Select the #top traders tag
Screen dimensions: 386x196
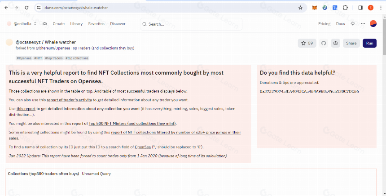pyautogui.click(x=54, y=58)
